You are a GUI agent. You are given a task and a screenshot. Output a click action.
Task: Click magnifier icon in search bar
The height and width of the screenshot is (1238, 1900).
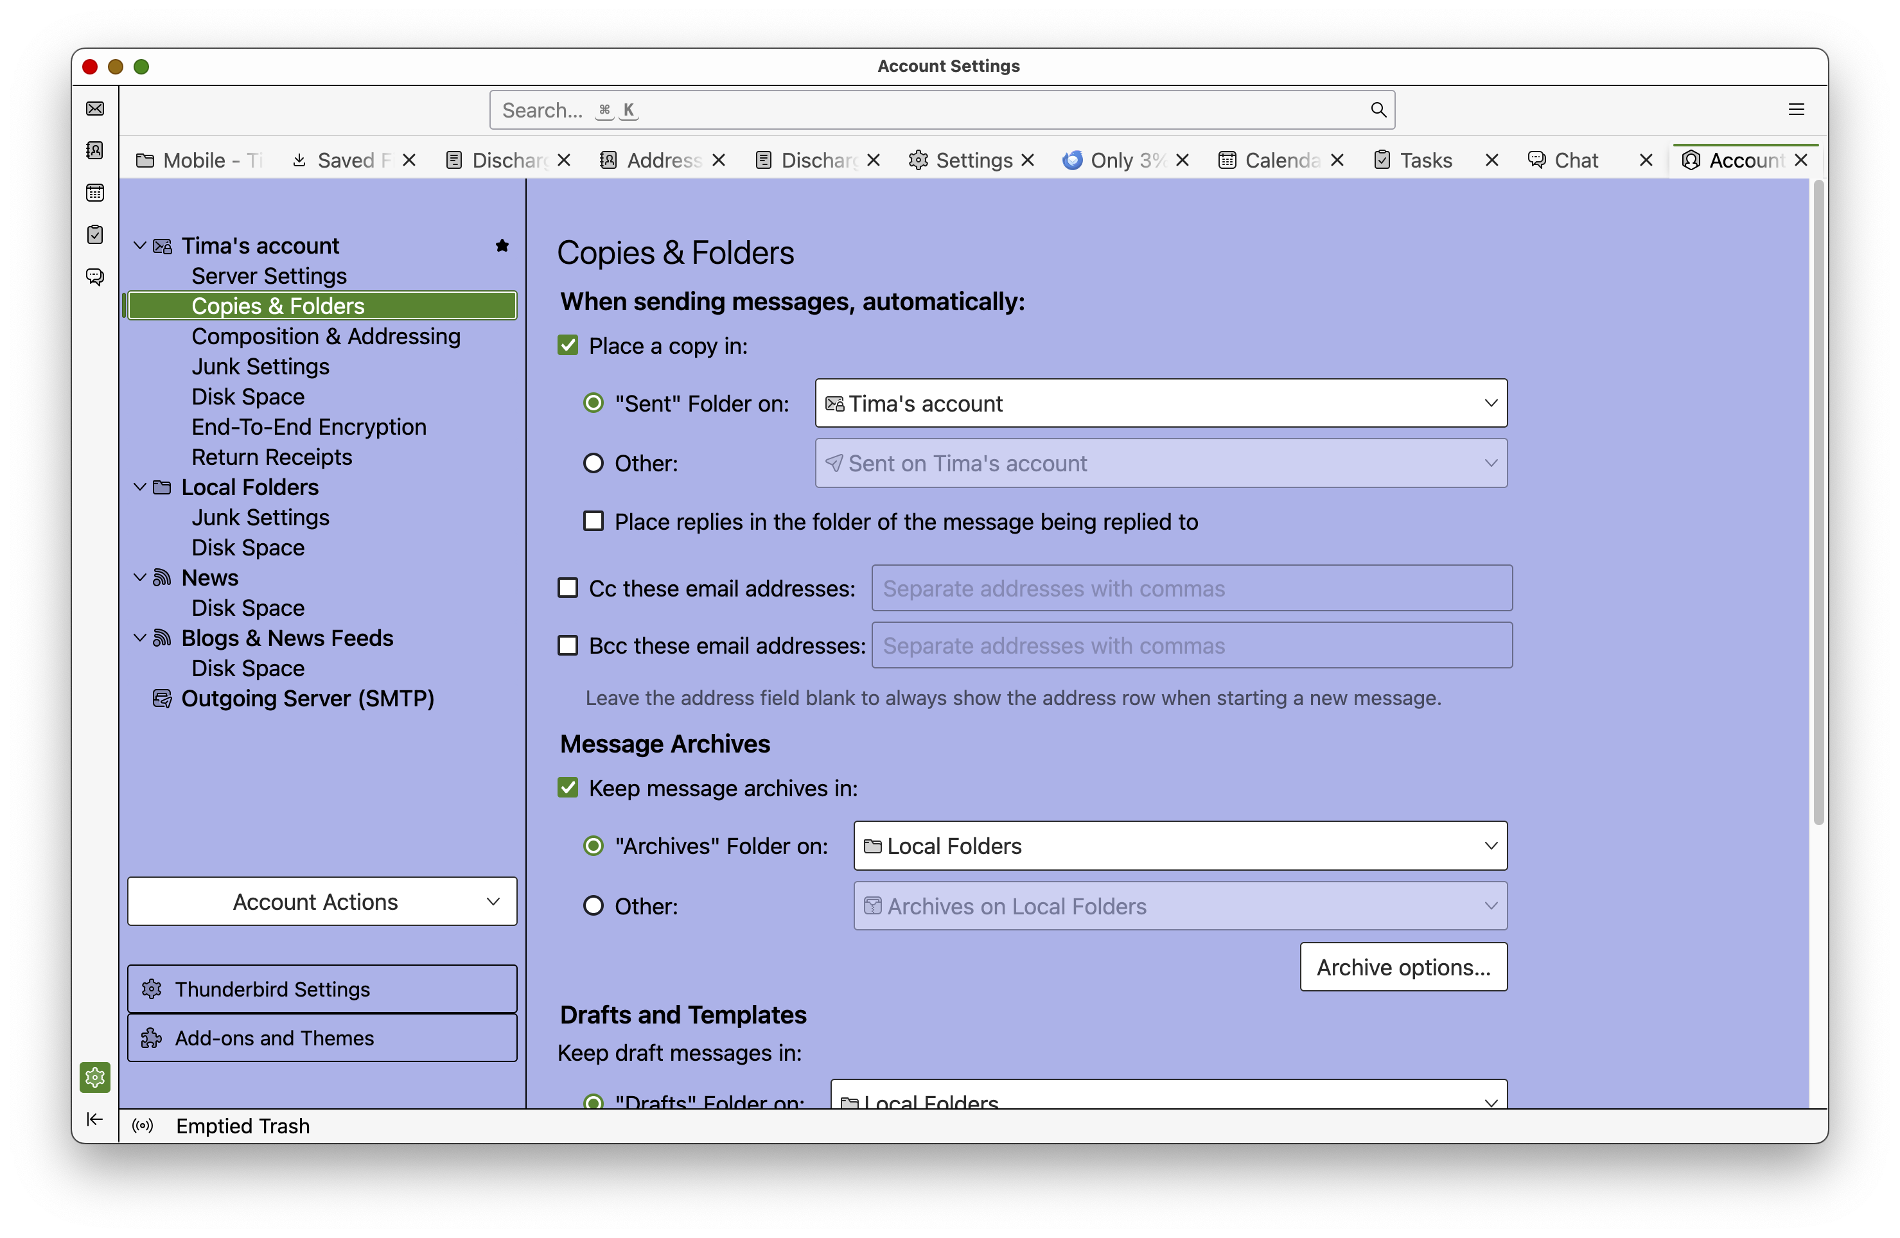[1378, 109]
